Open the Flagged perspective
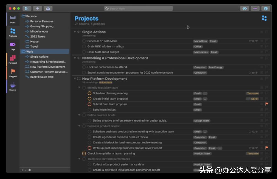Screen dimensions: 277x179 click(13, 73)
